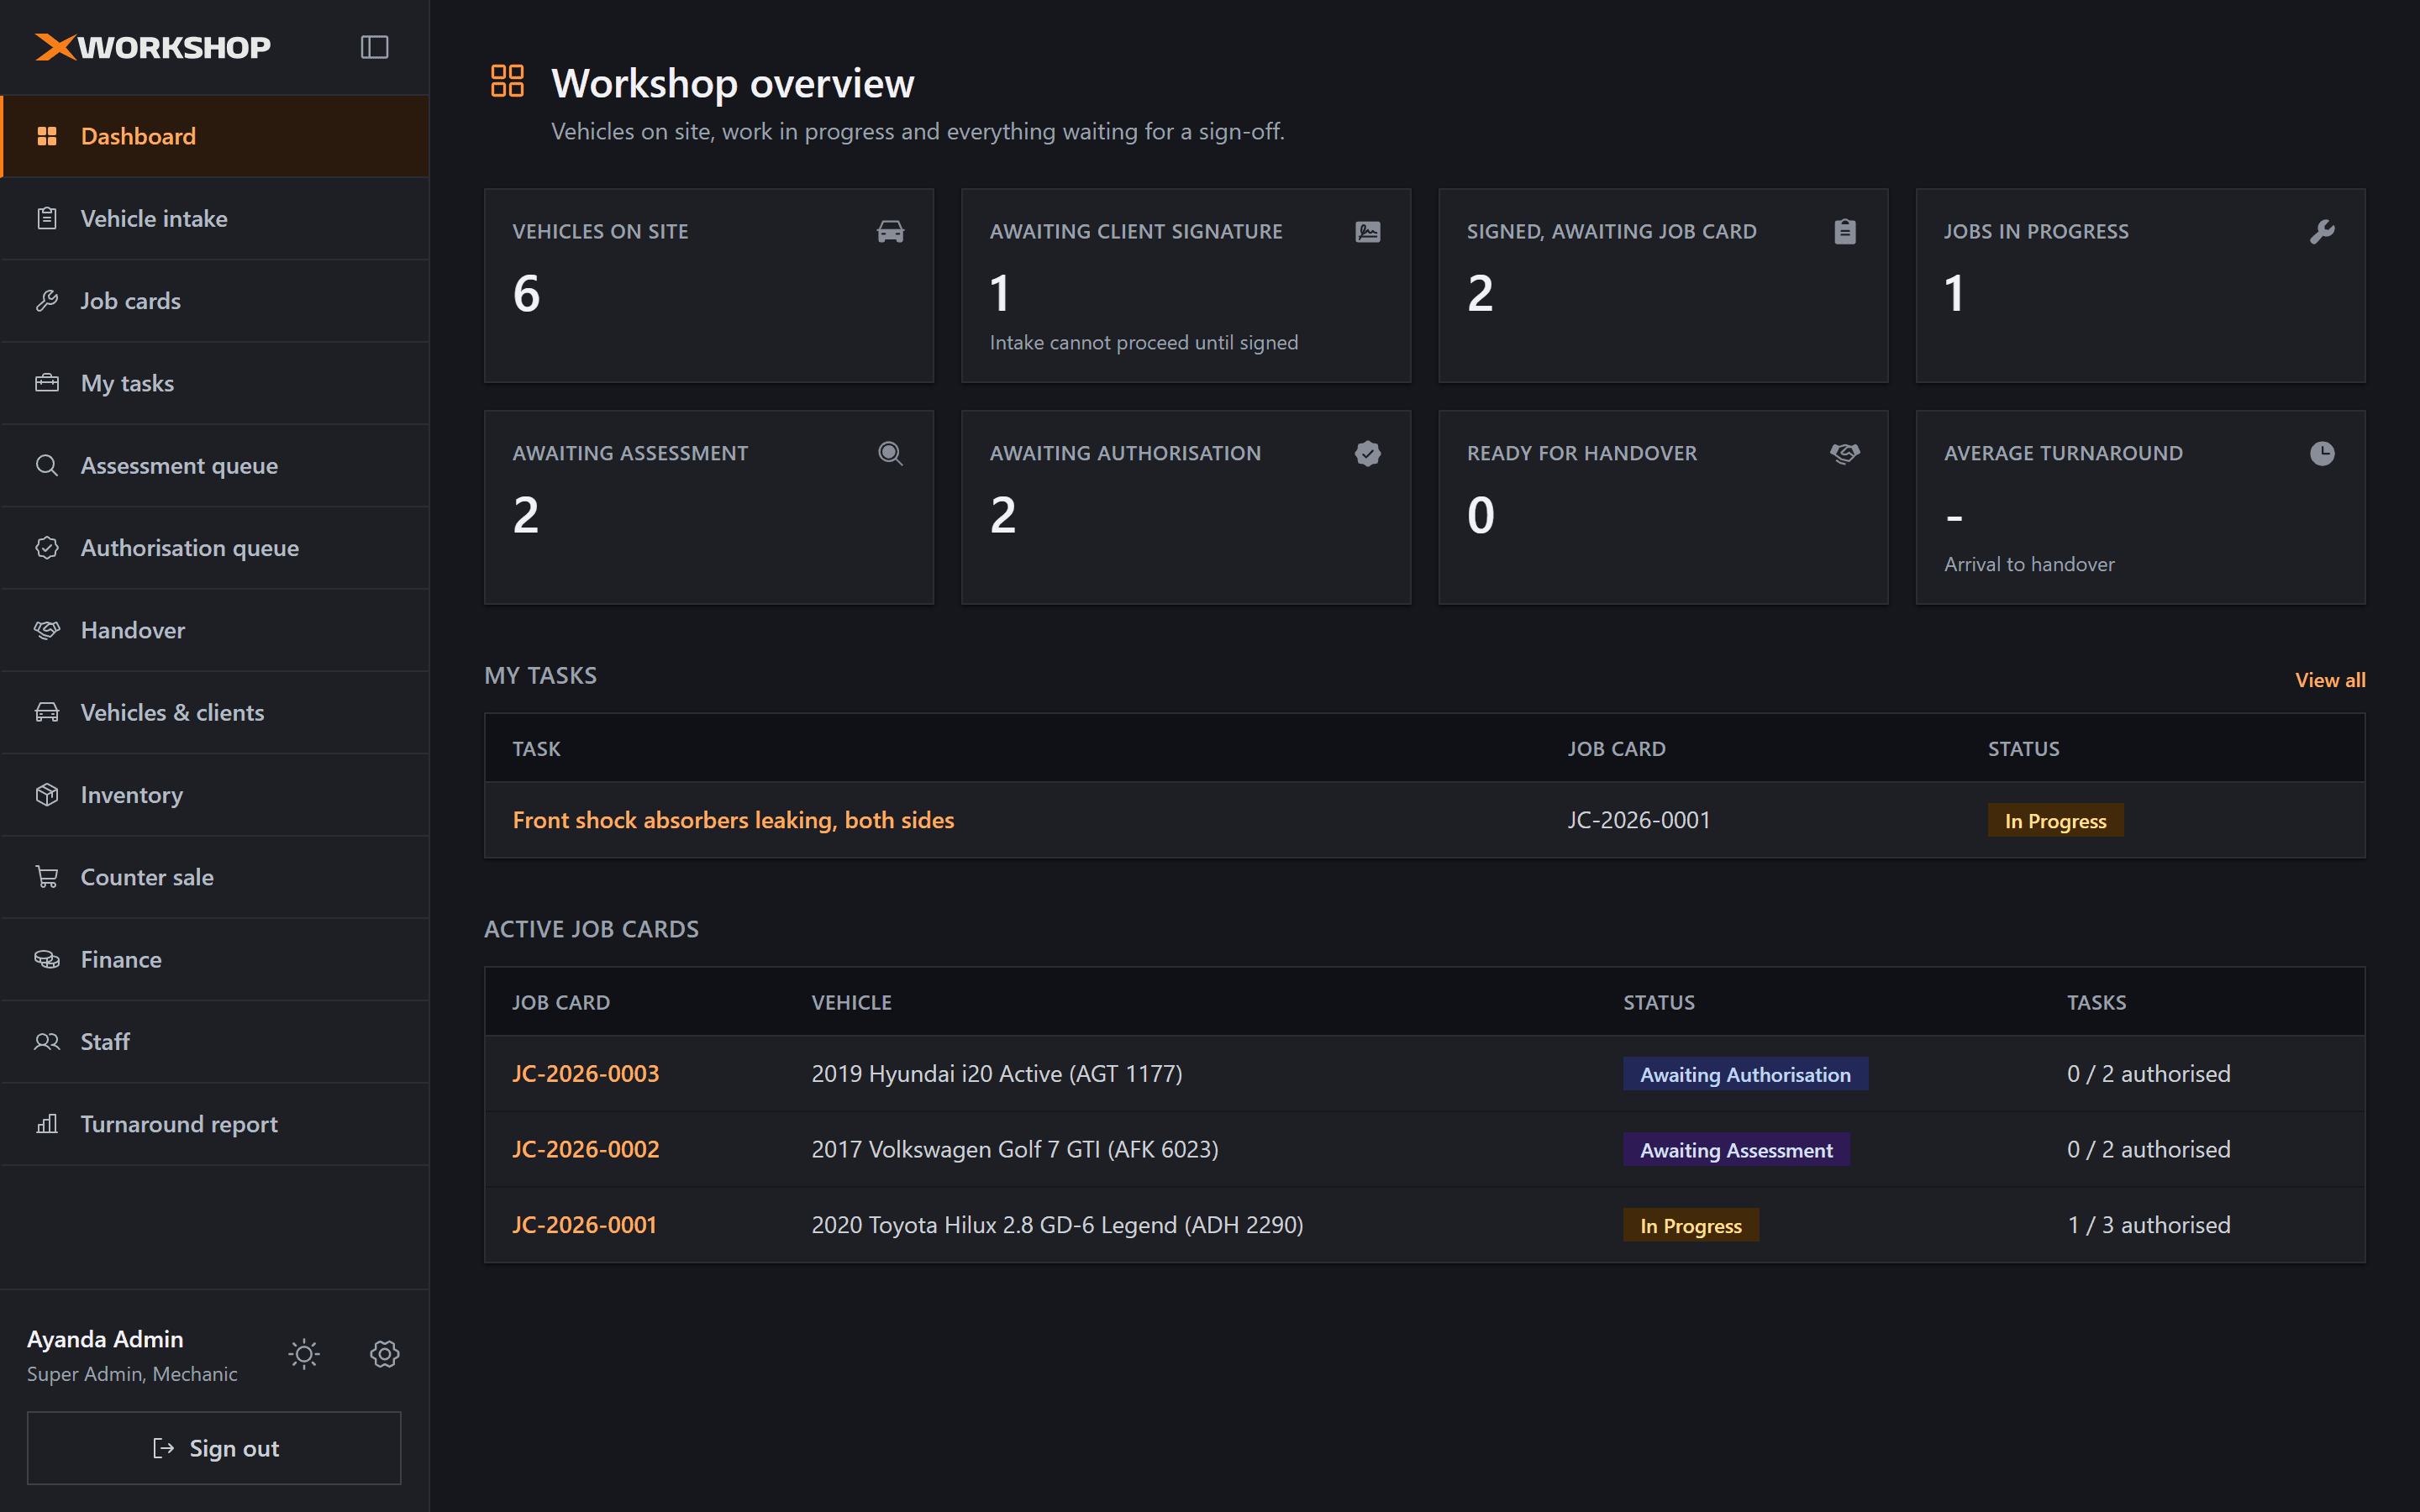The width and height of the screenshot is (2420, 1512).
Task: Open the Staff page
Action: (215, 1042)
